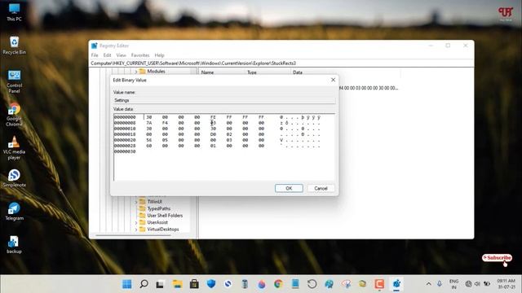The width and height of the screenshot is (522, 293).
Task: Open Control Panel desktop shortcut
Action: 14,81
